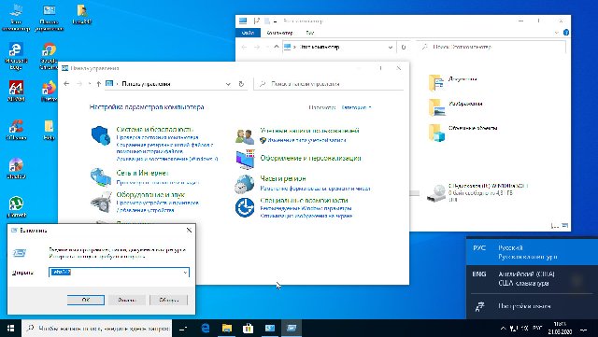Open Ease of Access category link
598x337 pixels.
304,200
